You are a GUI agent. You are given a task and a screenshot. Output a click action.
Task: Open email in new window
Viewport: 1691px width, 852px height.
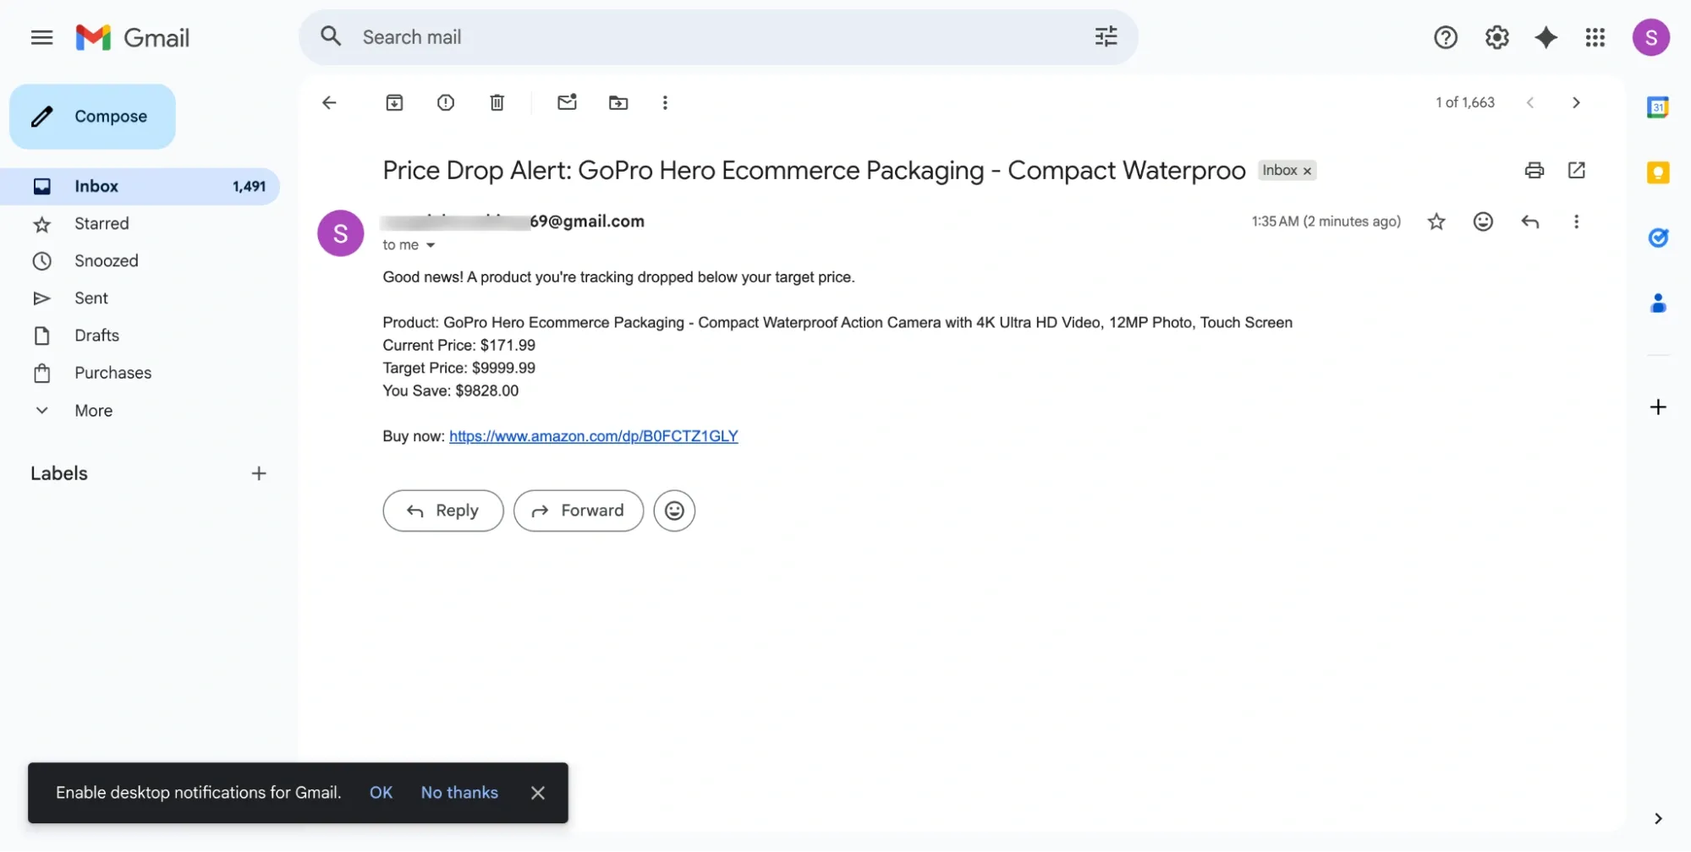(x=1576, y=170)
